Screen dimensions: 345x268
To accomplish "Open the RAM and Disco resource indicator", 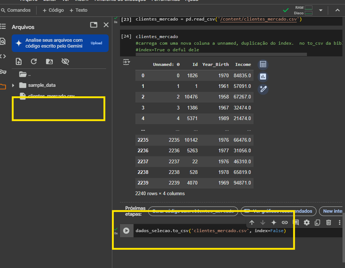I will (x=304, y=10).
